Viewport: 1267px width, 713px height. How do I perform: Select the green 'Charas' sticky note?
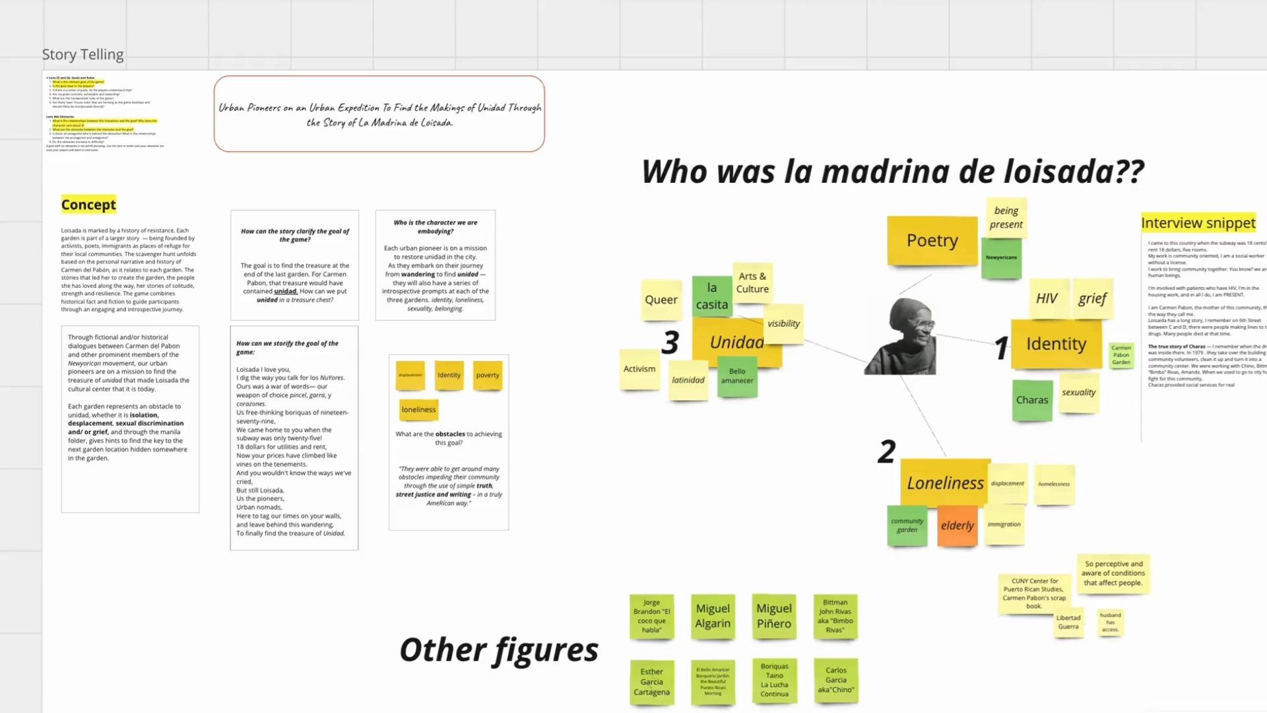tap(1031, 400)
